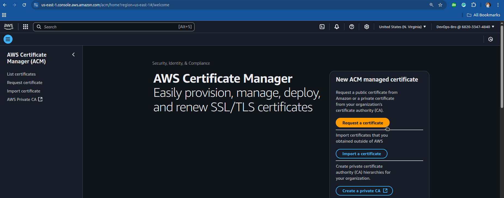504x198 pixels.
Task: Bookmark this page with the star icon
Action: (x=440, y=5)
